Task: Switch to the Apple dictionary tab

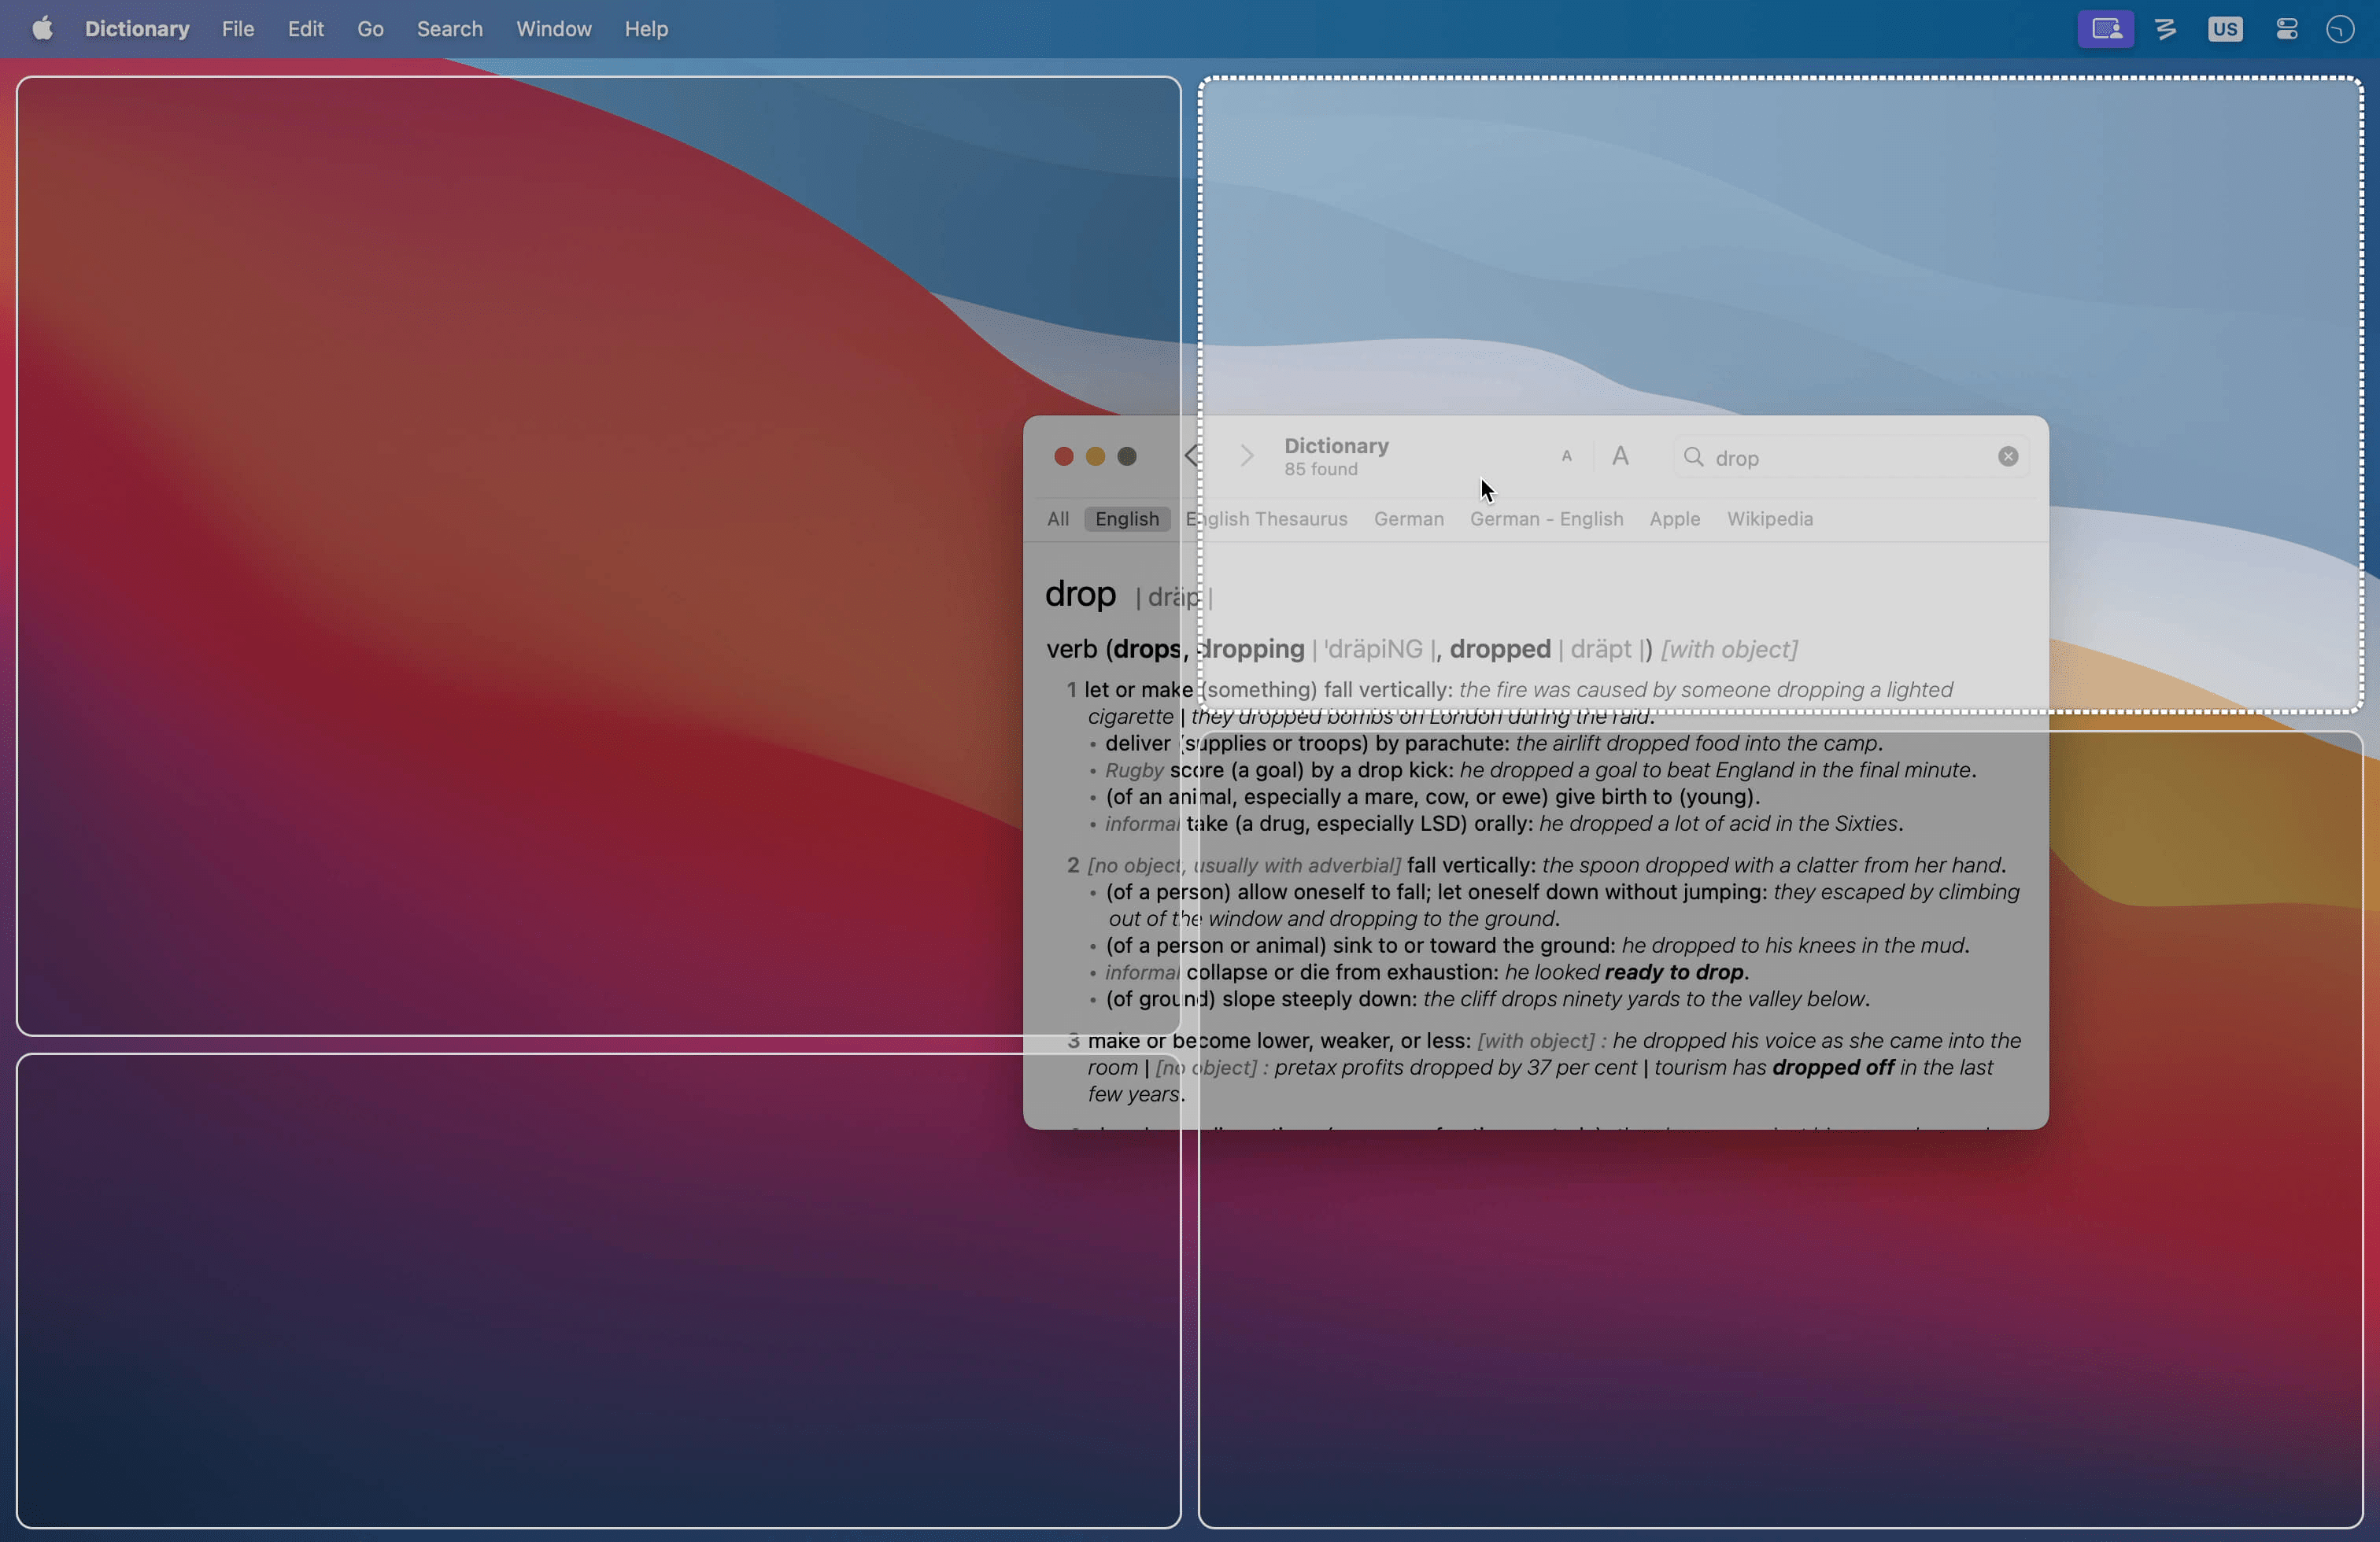Action: click(1675, 518)
